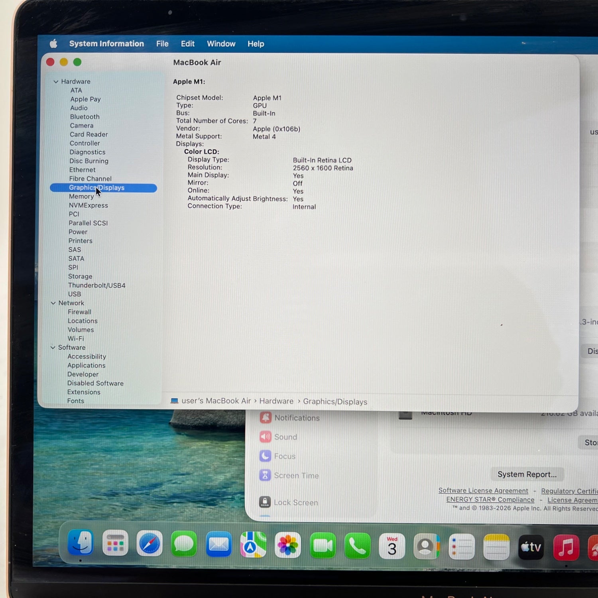
Task: Click the laptop icon in the path bar
Action: pyautogui.click(x=174, y=401)
